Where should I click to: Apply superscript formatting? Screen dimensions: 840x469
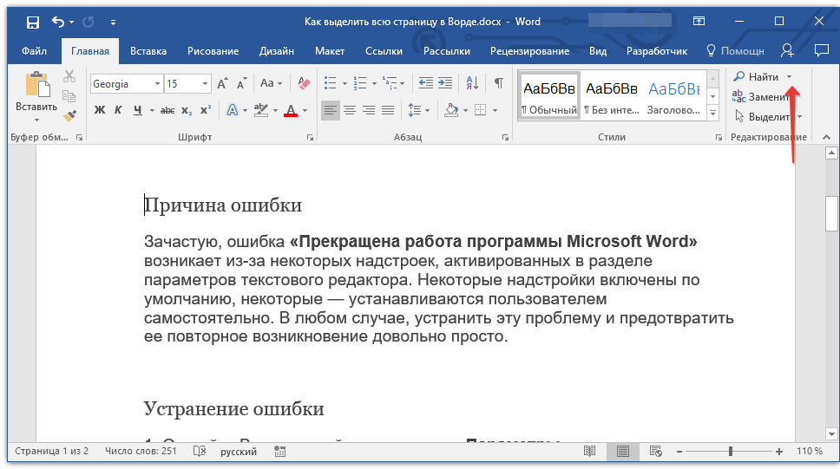(206, 110)
